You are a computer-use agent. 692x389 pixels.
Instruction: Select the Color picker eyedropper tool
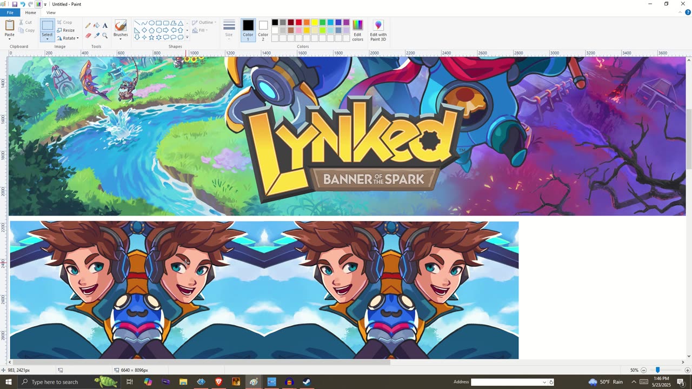point(96,36)
